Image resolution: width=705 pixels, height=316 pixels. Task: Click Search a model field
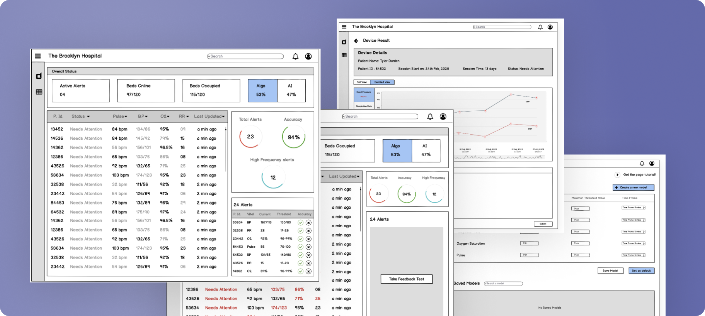(x=503, y=283)
